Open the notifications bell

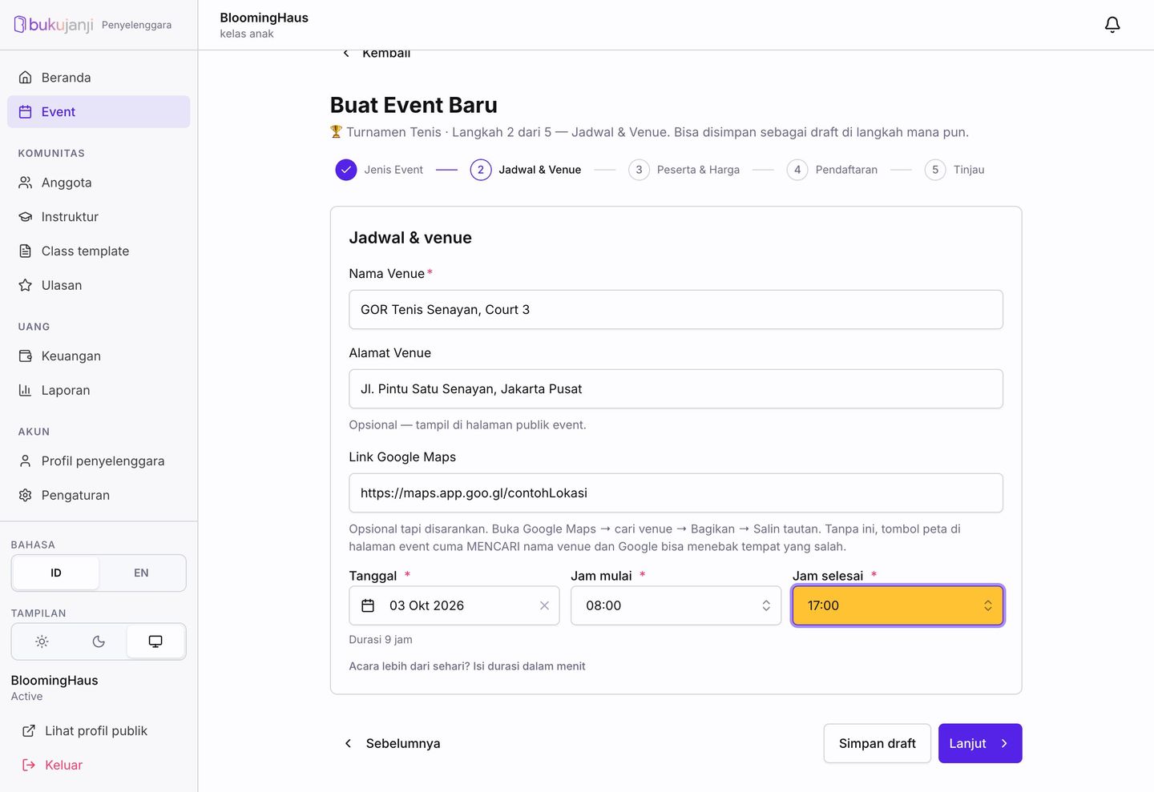pyautogui.click(x=1112, y=25)
